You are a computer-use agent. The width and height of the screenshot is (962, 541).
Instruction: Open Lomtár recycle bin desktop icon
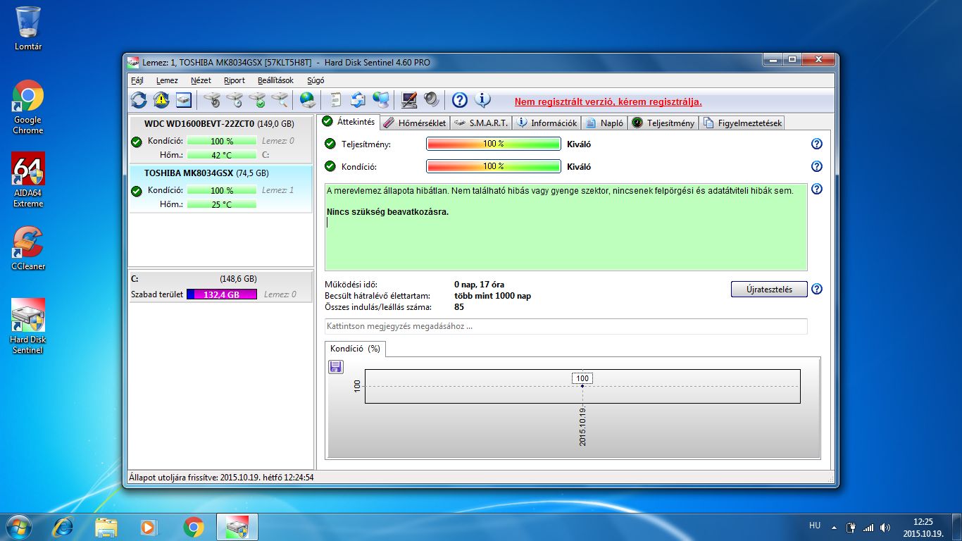click(28, 28)
